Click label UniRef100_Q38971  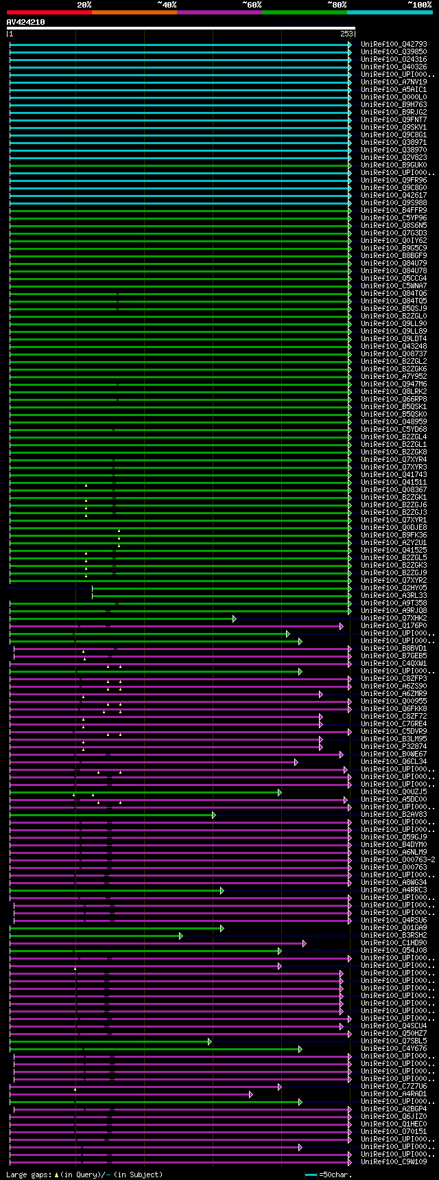[x=394, y=142]
